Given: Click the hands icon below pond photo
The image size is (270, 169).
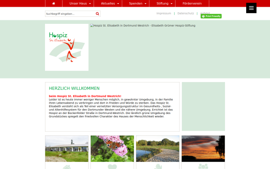Looking at the screenshot, I should (x=158, y=167).
